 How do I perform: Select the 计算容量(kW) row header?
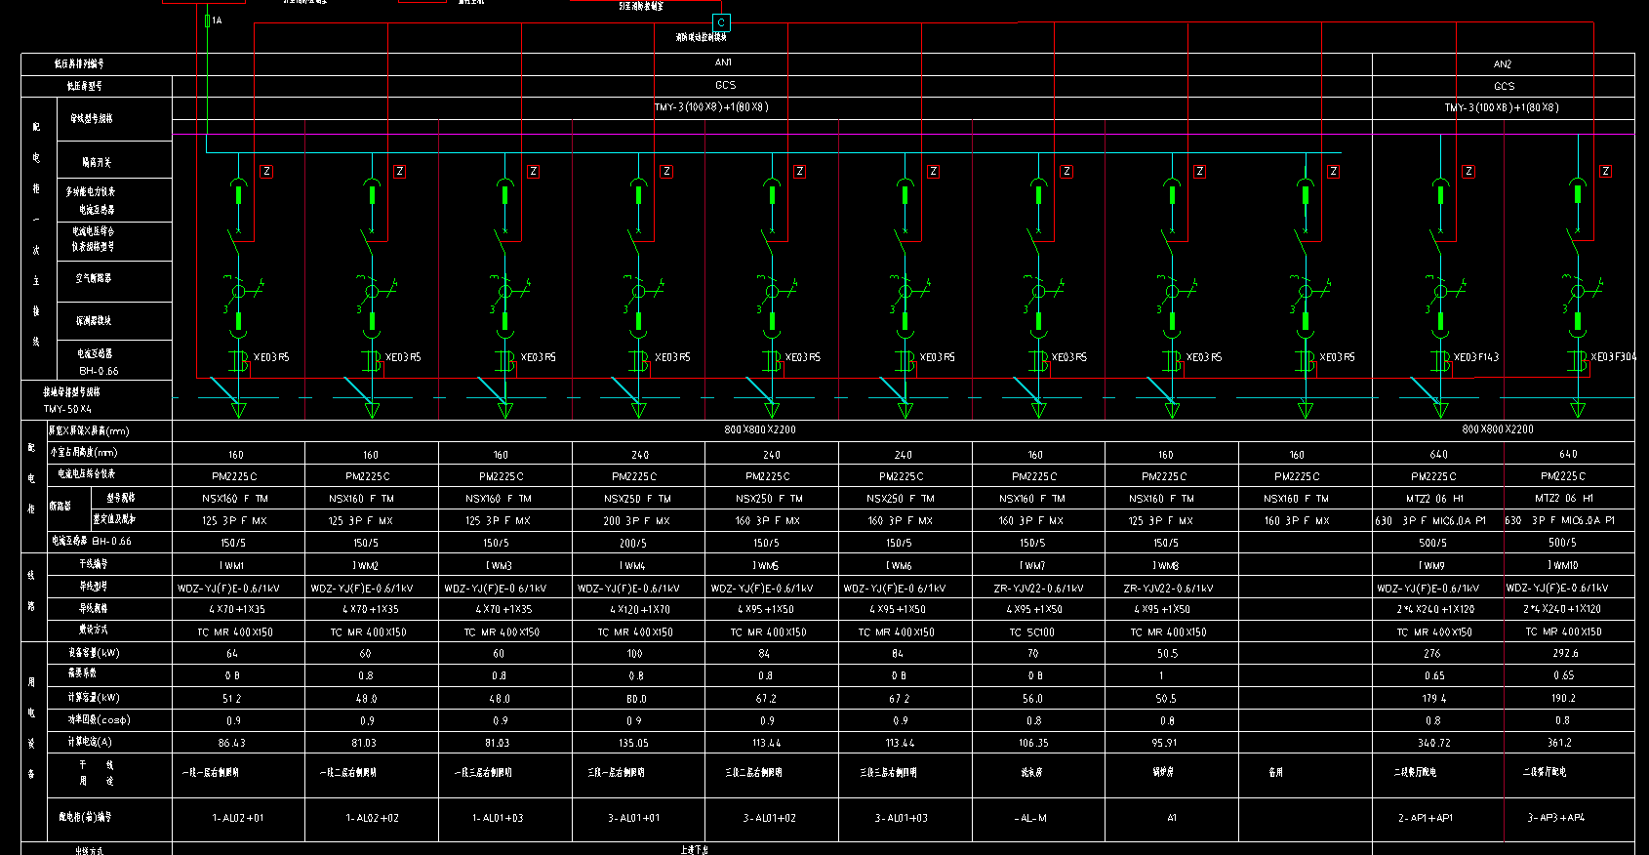pyautogui.click(x=94, y=698)
